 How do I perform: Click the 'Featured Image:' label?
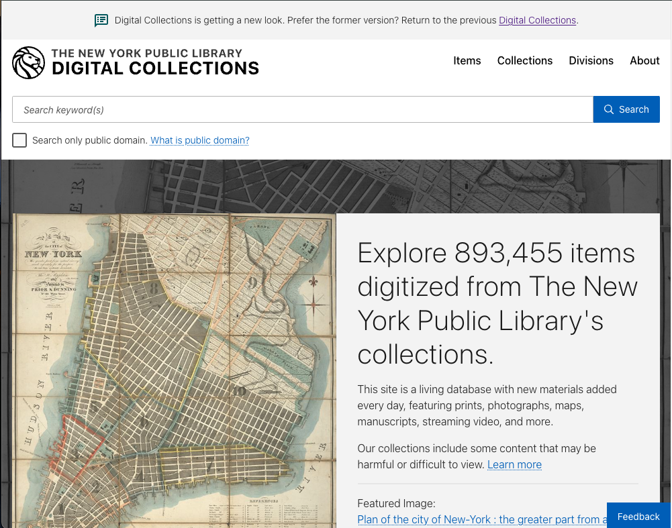[396, 503]
